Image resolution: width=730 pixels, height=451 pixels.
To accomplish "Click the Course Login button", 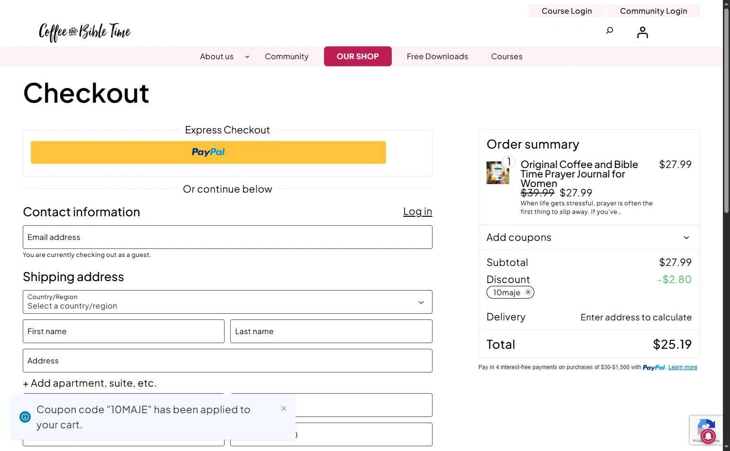I will click(567, 11).
